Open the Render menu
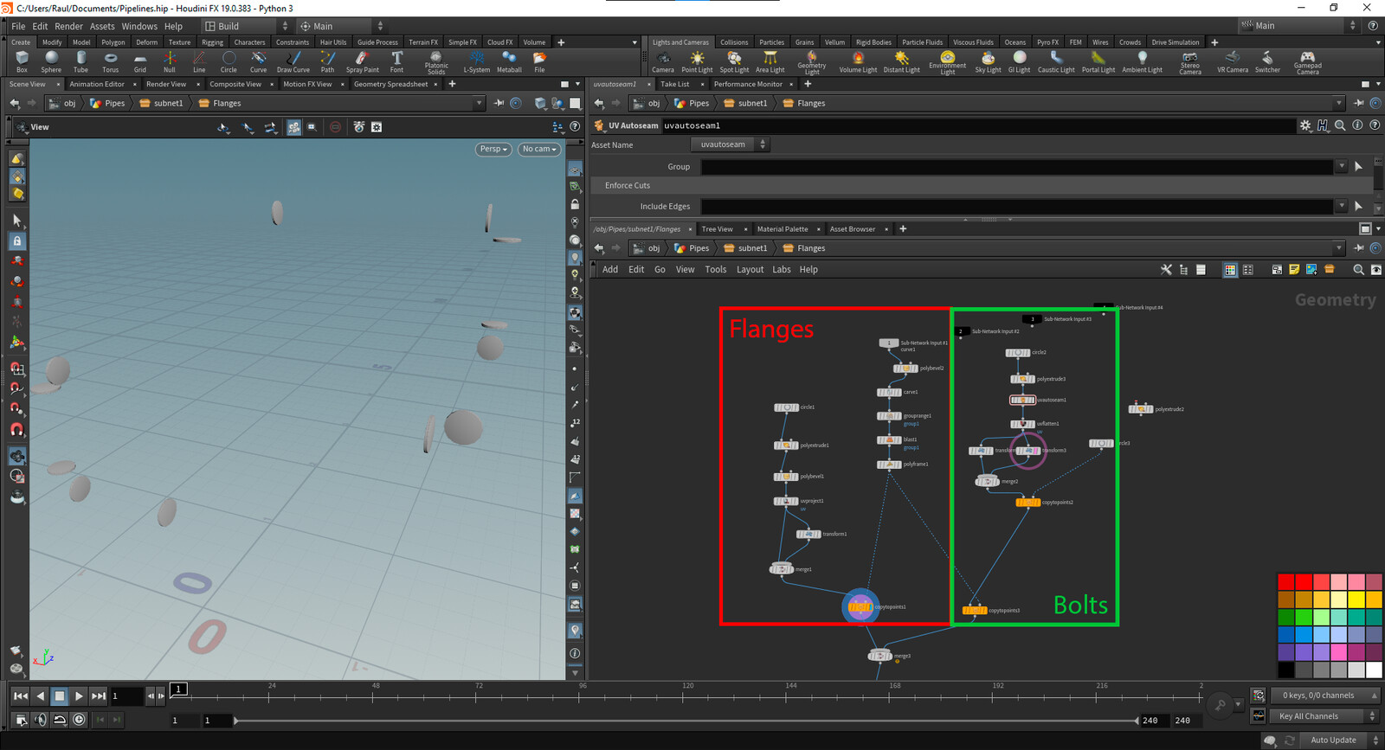1385x750 pixels. [x=68, y=26]
